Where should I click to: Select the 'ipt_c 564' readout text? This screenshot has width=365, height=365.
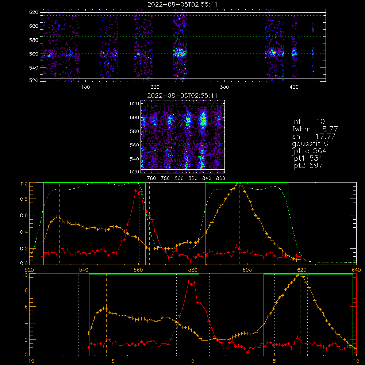point(309,151)
